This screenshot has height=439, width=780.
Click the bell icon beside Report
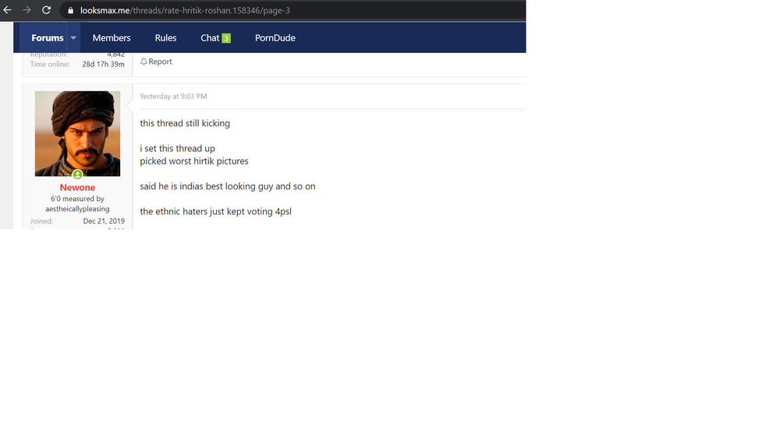(144, 62)
